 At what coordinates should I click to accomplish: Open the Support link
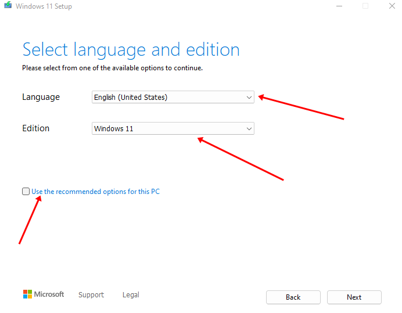click(91, 295)
